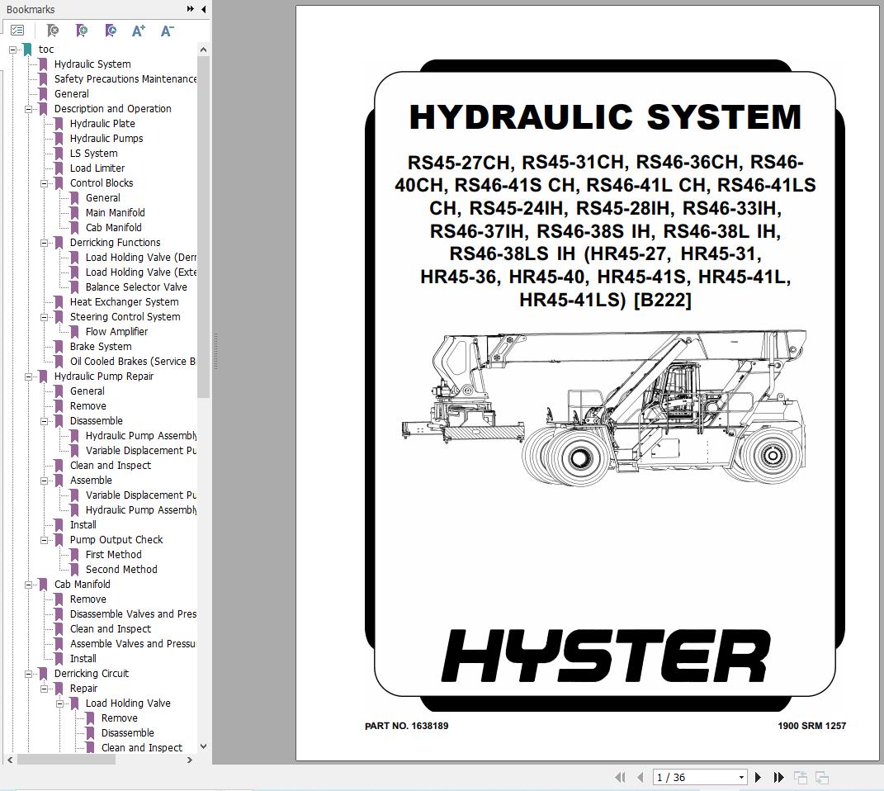This screenshot has height=791, width=884.
Task: Go to the next page
Action: click(x=758, y=777)
